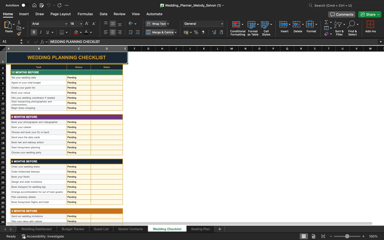Viewport: 384px width, 240px height.
Task: Click the text Orientation icon
Action: coord(131,24)
